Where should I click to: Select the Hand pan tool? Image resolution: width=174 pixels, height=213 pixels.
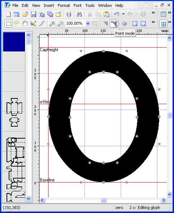25,24
